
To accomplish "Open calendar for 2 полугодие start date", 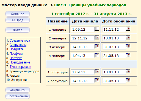I will tap(97, 80).
